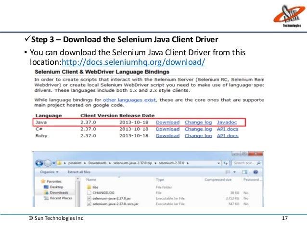Select selenium-java-2.37.0.jar file
307x230 pixels.
[112, 198]
